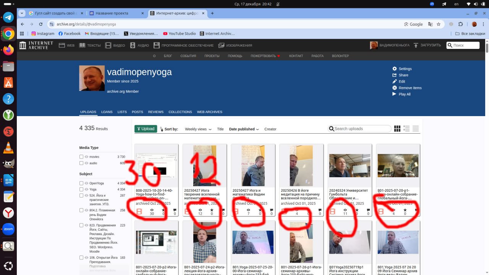
Task: Toggle the eye icon beside movies
Action: (x=86, y=157)
